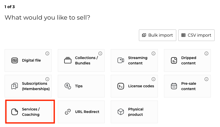Show info for Streaming content
This screenshot has width=220, height=127.
[x=153, y=53]
